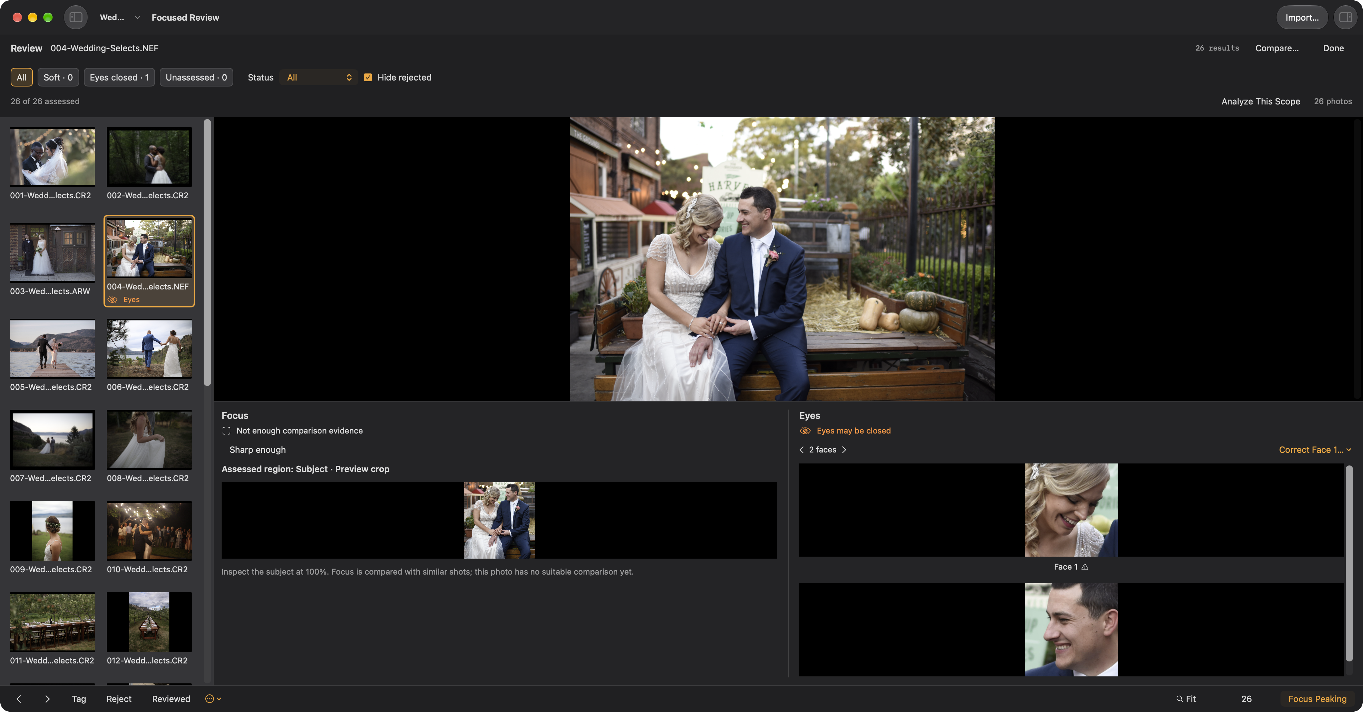
Task: Reject the current photo
Action: [118, 699]
